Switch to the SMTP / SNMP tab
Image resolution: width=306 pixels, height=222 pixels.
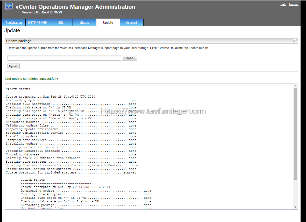37,22
